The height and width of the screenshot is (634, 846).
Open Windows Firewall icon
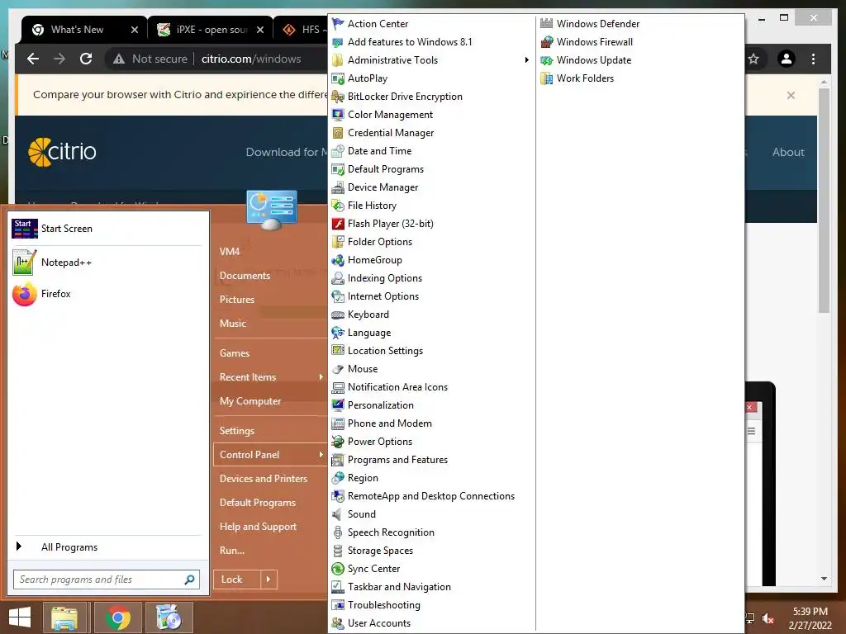pos(547,42)
